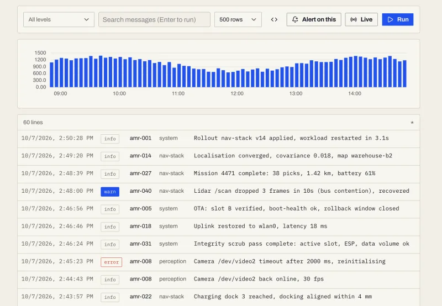Click the amr-005 host name
The height and width of the screenshot is (306, 442).
tap(140, 208)
